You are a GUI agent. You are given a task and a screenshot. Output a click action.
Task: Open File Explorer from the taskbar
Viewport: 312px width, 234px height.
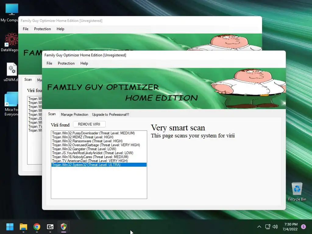(23, 227)
